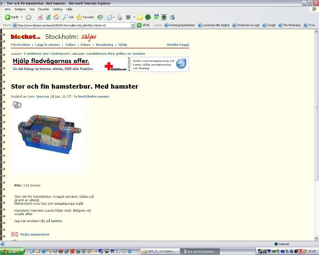Open the Google bookmark in the links bar
This screenshot has height=255, width=319.
tap(269, 25)
